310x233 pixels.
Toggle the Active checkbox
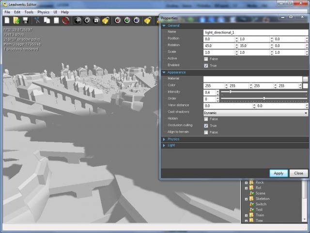coord(206,59)
